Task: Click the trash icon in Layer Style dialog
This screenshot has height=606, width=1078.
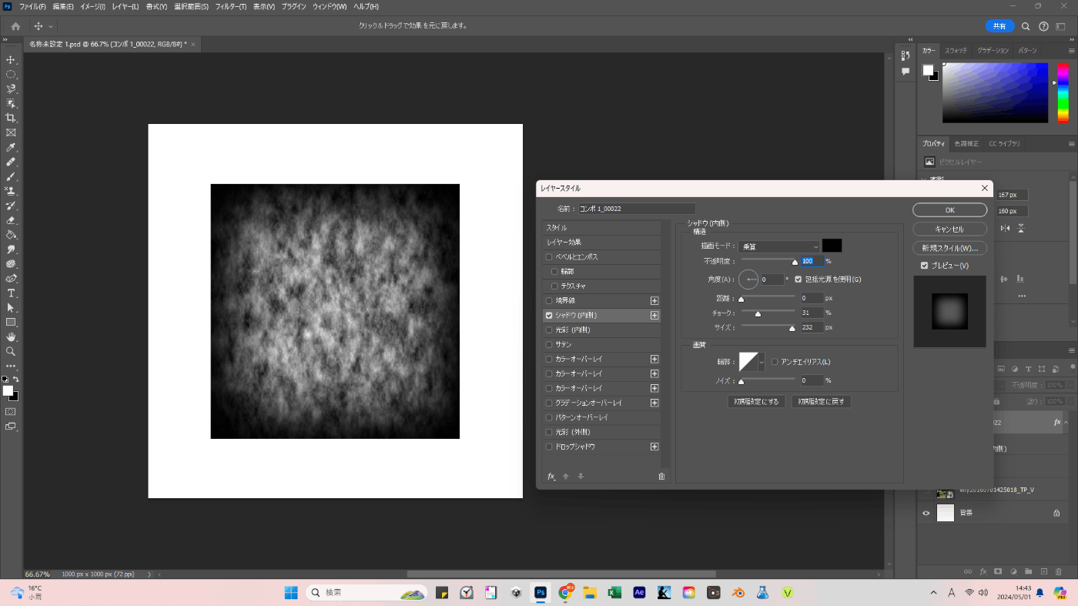Action: point(661,477)
